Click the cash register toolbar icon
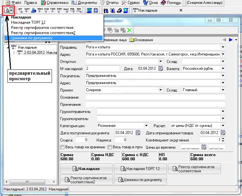The height and width of the screenshot is (196, 242). [x=33, y=10]
